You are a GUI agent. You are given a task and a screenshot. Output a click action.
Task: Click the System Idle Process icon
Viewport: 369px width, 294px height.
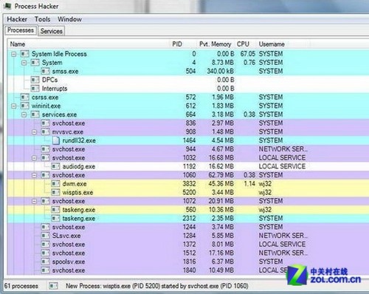[x=24, y=54]
